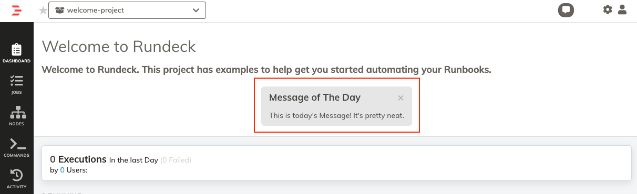Open the Nodes hierarchy icon
637x194 pixels.
pyautogui.click(x=16, y=112)
